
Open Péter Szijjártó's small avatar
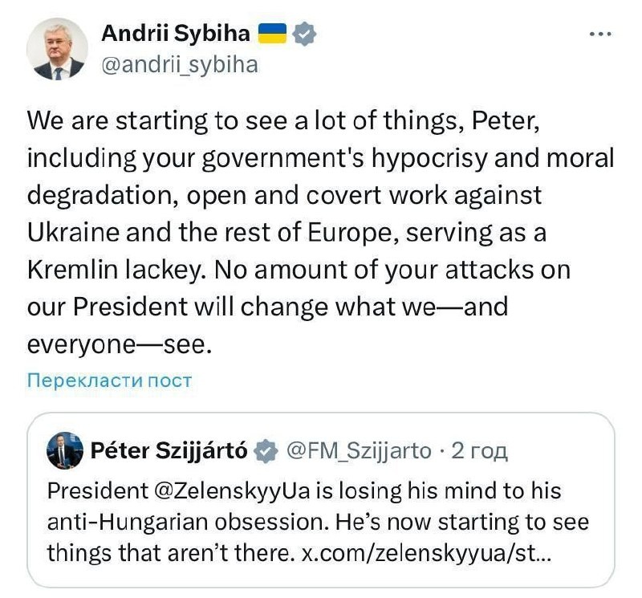coord(65,450)
